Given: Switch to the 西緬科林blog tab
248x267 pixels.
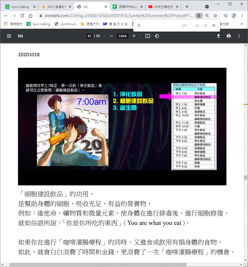Looking at the screenshot, I should pos(128,7).
